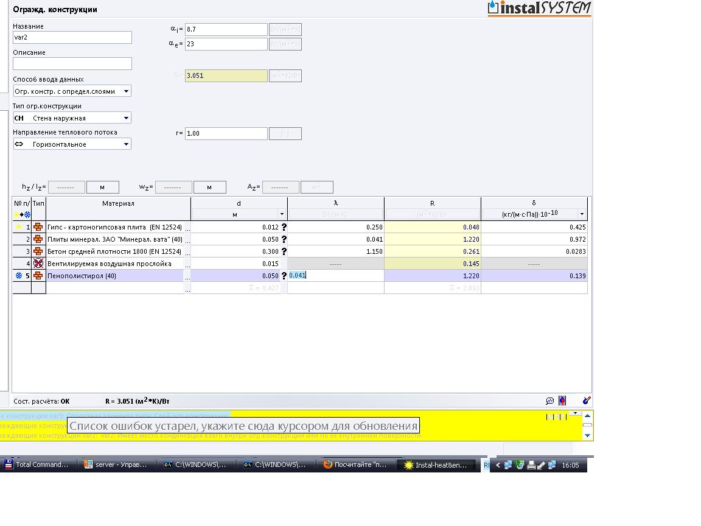Click the sun-to-snowflake direction icon in table header
This screenshot has height=526, width=701.
click(22, 215)
